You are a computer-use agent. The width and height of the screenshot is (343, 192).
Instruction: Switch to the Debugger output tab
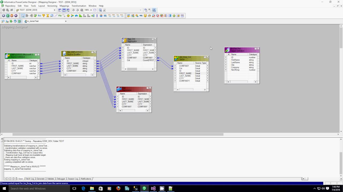point(61,179)
